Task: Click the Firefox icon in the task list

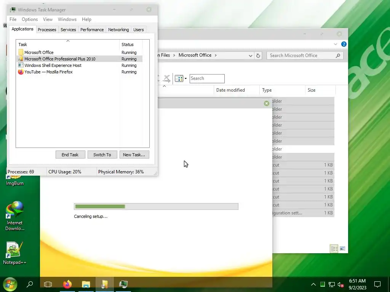Action: click(x=21, y=72)
